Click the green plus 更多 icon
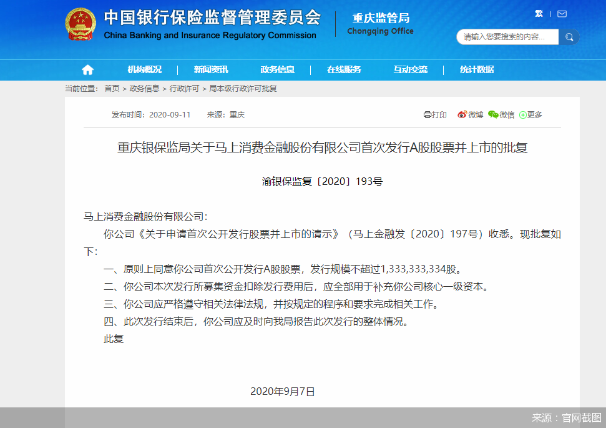Viewport: 606px width, 428px height. tap(523, 115)
